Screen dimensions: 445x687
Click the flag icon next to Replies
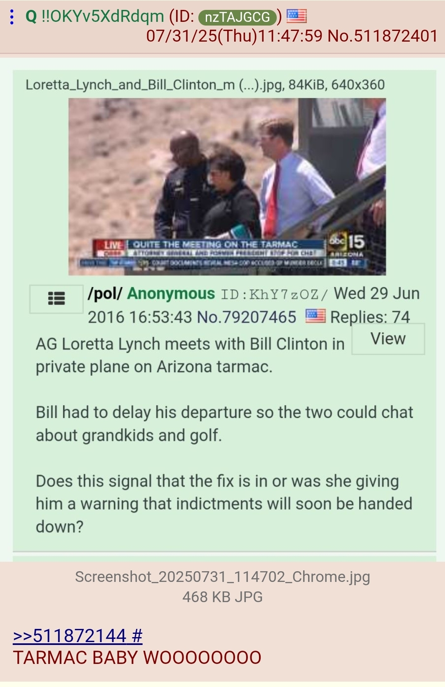click(x=316, y=316)
